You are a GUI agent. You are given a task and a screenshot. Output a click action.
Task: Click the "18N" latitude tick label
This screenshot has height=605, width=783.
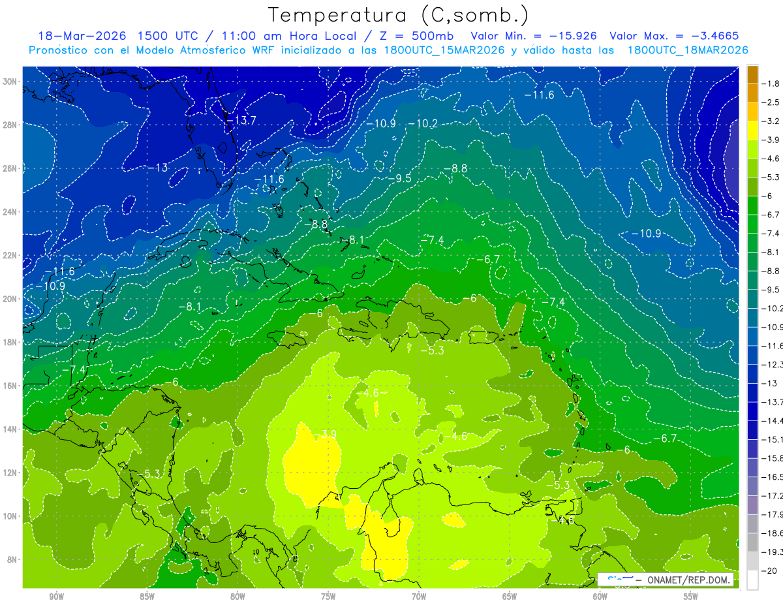point(10,342)
